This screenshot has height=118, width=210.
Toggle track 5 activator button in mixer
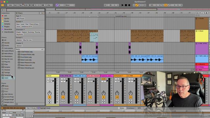pos(50,97)
